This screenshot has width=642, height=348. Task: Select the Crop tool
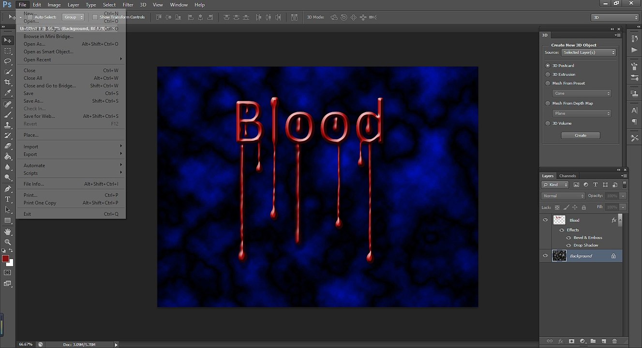coord(8,83)
